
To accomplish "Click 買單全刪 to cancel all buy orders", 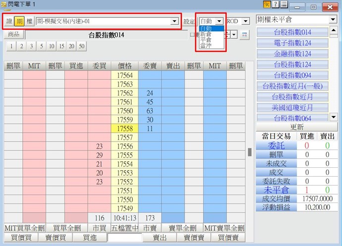I will coord(67,228).
